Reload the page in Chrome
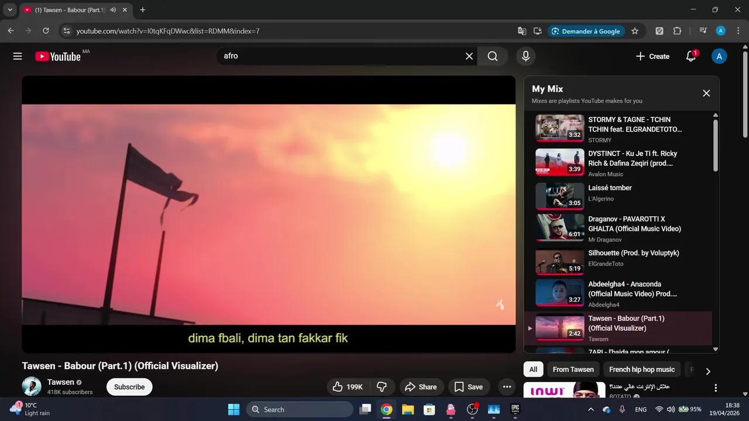 tap(46, 31)
